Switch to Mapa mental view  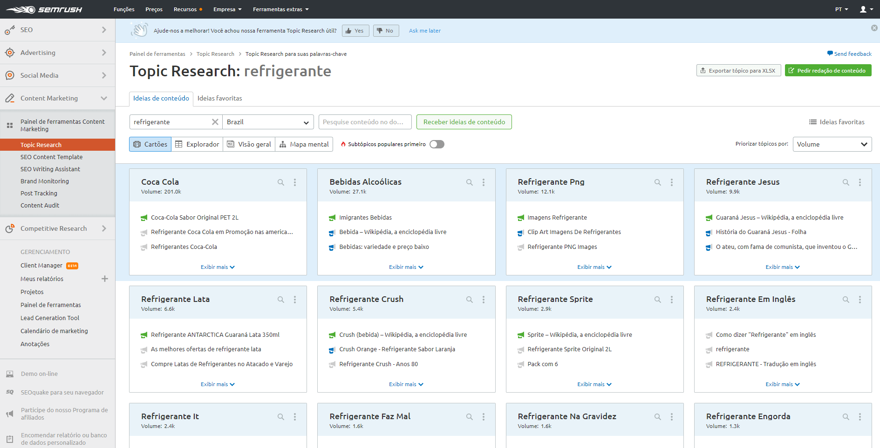click(x=304, y=144)
